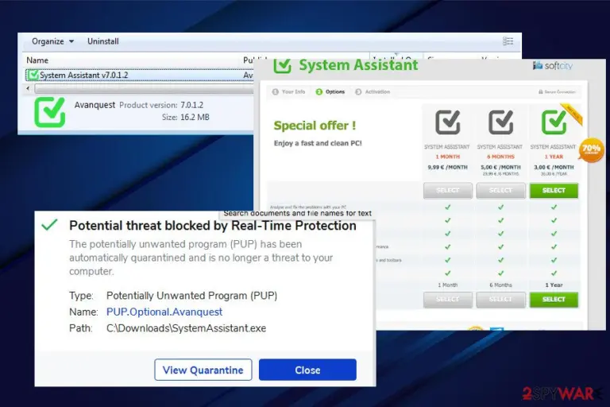Click scroll-left arrow of horizontal scrollbar
Image resolution: width=610 pixels, height=407 pixels.
(x=28, y=89)
